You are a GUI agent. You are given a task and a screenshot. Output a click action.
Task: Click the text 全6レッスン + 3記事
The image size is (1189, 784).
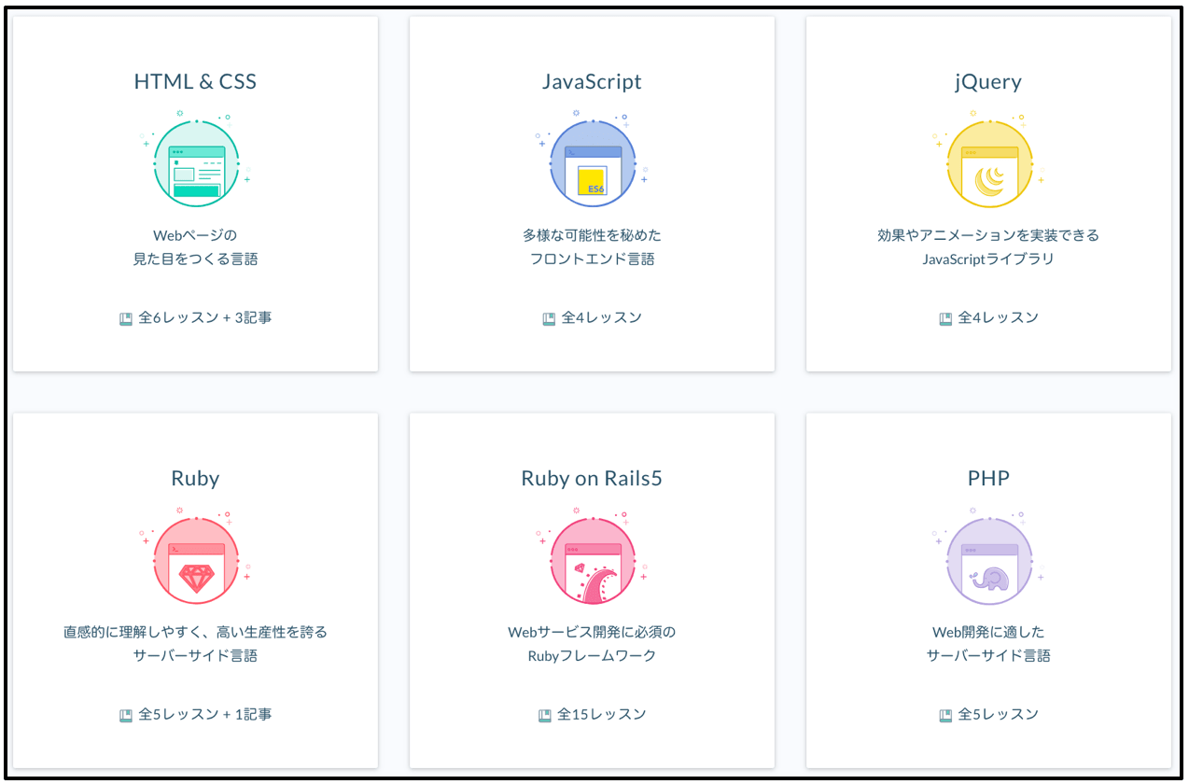(x=205, y=318)
